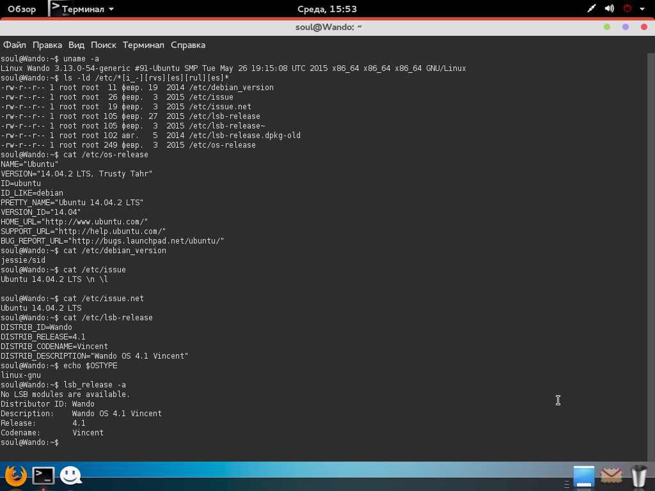The image size is (655, 491).
Task: Click the line DISTRIB_ID=Wando
Action: [x=36, y=328]
